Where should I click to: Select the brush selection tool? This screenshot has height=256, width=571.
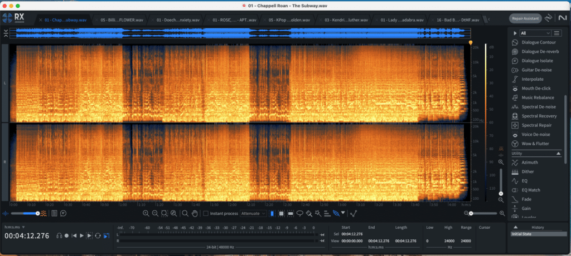[x=309, y=214]
